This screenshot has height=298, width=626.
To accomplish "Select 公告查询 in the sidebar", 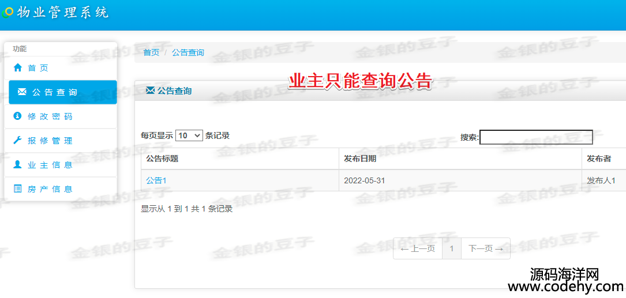I will (63, 92).
